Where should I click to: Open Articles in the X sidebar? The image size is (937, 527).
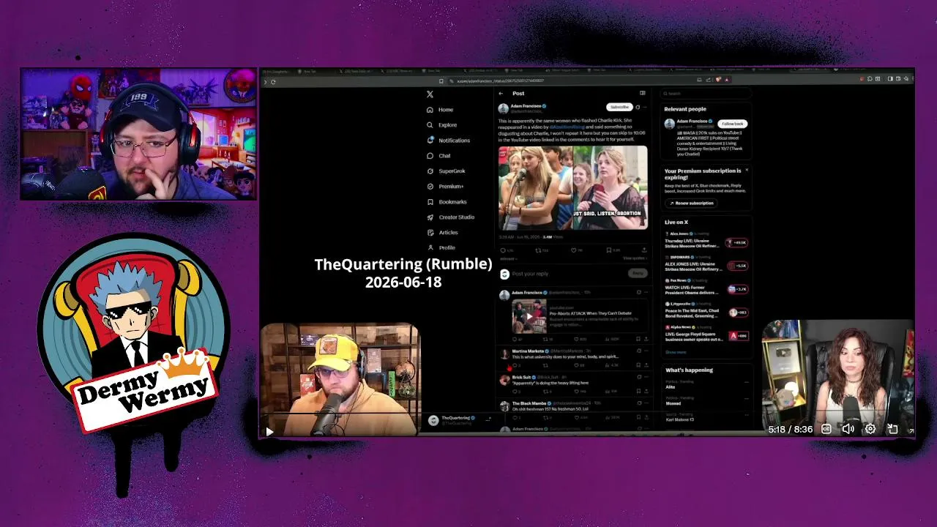442,233
